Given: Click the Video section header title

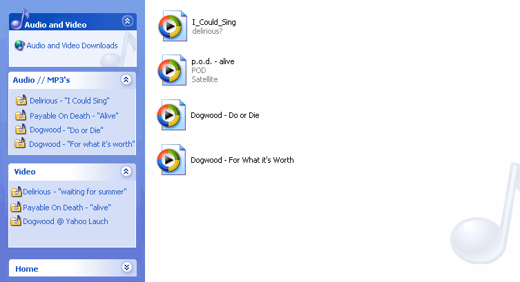Looking at the screenshot, I should pos(25,172).
